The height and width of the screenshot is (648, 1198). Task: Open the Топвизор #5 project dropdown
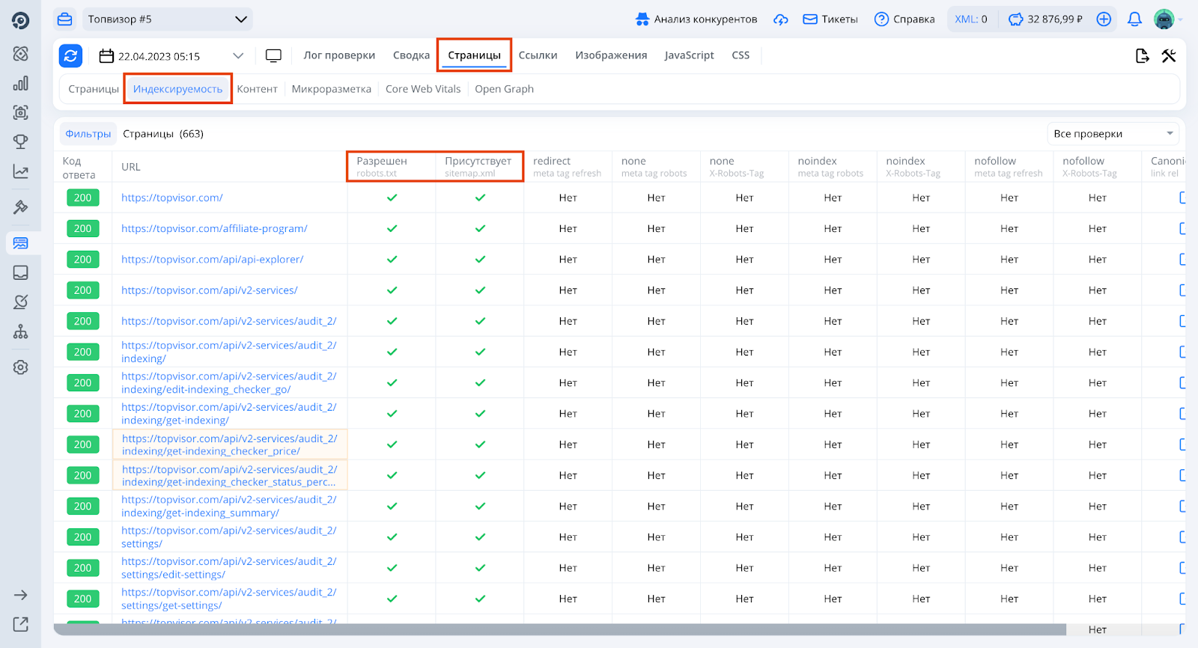click(167, 19)
